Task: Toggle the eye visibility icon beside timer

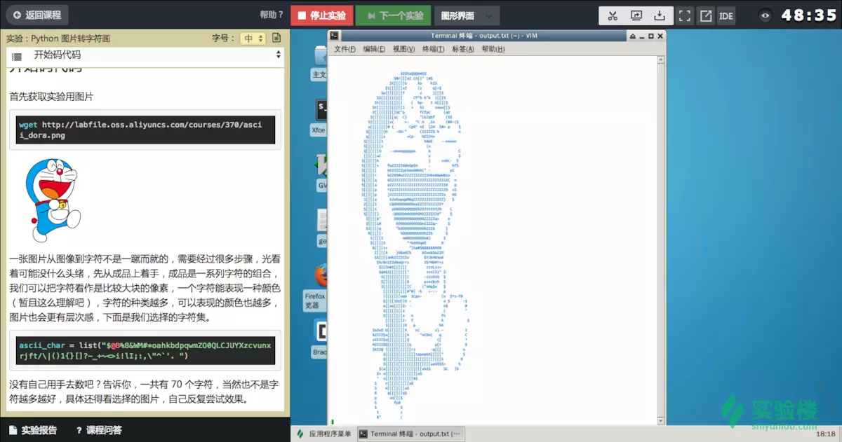Action: (765, 15)
